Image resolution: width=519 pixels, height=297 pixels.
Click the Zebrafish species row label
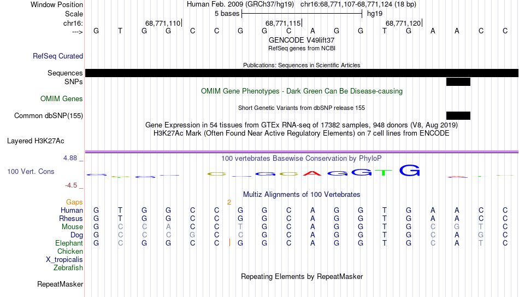tap(68, 268)
